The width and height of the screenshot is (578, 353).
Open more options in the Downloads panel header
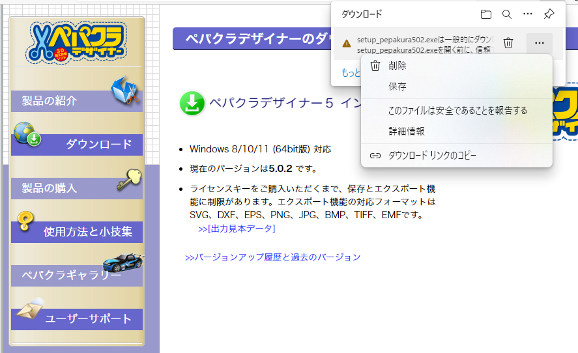(x=528, y=14)
